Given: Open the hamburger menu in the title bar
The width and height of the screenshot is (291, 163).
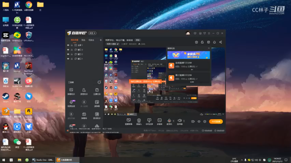Looking at the screenshot, I should point(209,33).
